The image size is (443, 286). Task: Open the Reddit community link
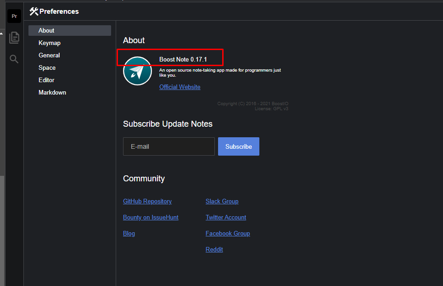click(x=214, y=250)
